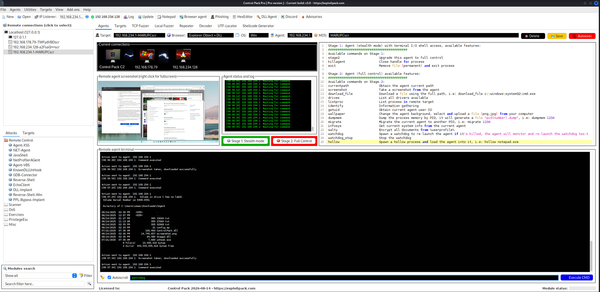This screenshot has height=292, width=600.
Task: Toggle the Autoscroll checkbox
Action: tap(109, 277)
